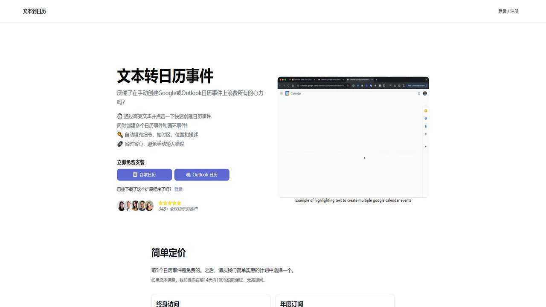Click the text 同时创建多个日历事件和循环事件!
The width and height of the screenshot is (546, 307).
(x=152, y=125)
